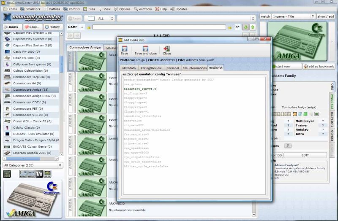Open the Bookmarks tab in left panel
338x221 pixels.
pyautogui.click(x=32, y=27)
